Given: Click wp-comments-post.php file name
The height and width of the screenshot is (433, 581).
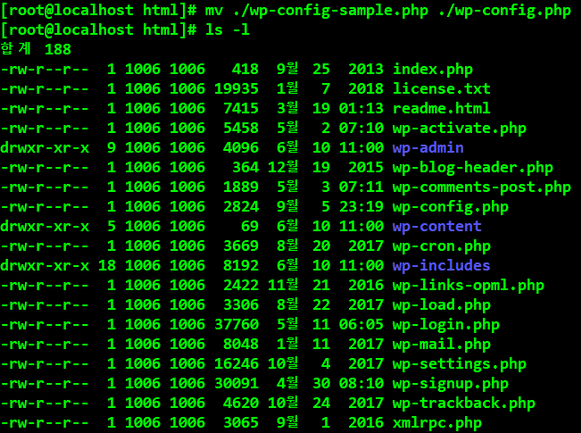Looking at the screenshot, I should tap(482, 187).
